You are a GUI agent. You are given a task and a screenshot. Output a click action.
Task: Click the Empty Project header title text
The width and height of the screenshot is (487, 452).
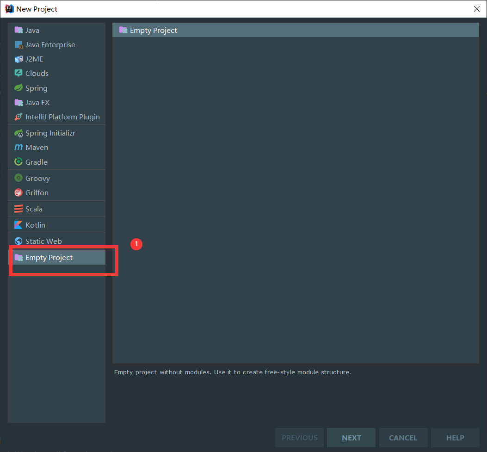(154, 31)
